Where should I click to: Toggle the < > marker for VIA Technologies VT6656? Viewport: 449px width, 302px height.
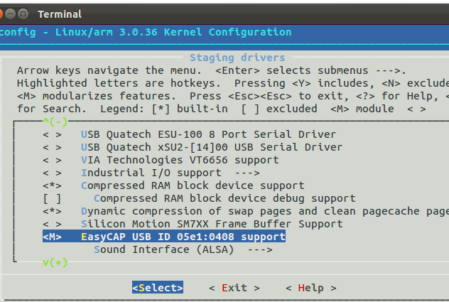(52, 160)
